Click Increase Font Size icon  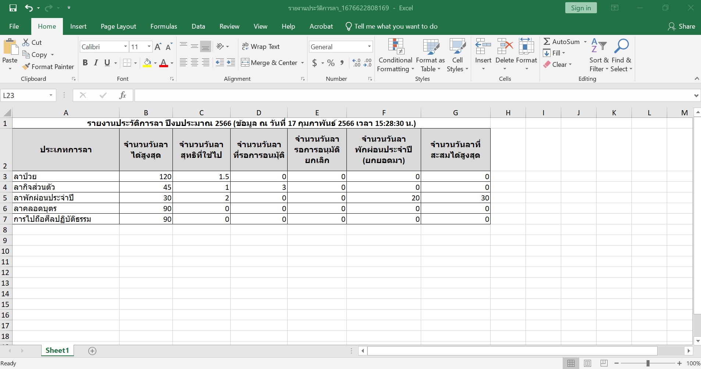click(x=158, y=47)
